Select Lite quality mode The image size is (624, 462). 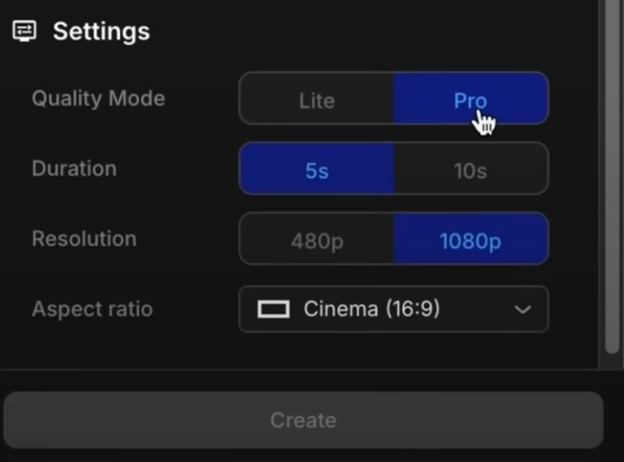point(316,99)
